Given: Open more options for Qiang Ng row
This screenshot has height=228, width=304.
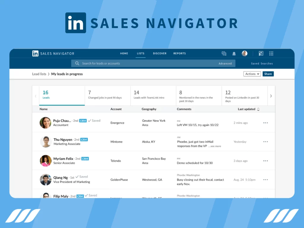Looking at the screenshot, I should [x=266, y=180].
